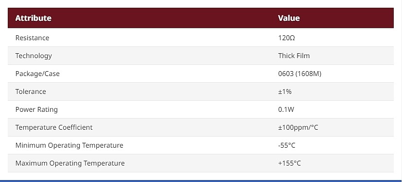Click the 120Ω resistance value

click(x=287, y=38)
